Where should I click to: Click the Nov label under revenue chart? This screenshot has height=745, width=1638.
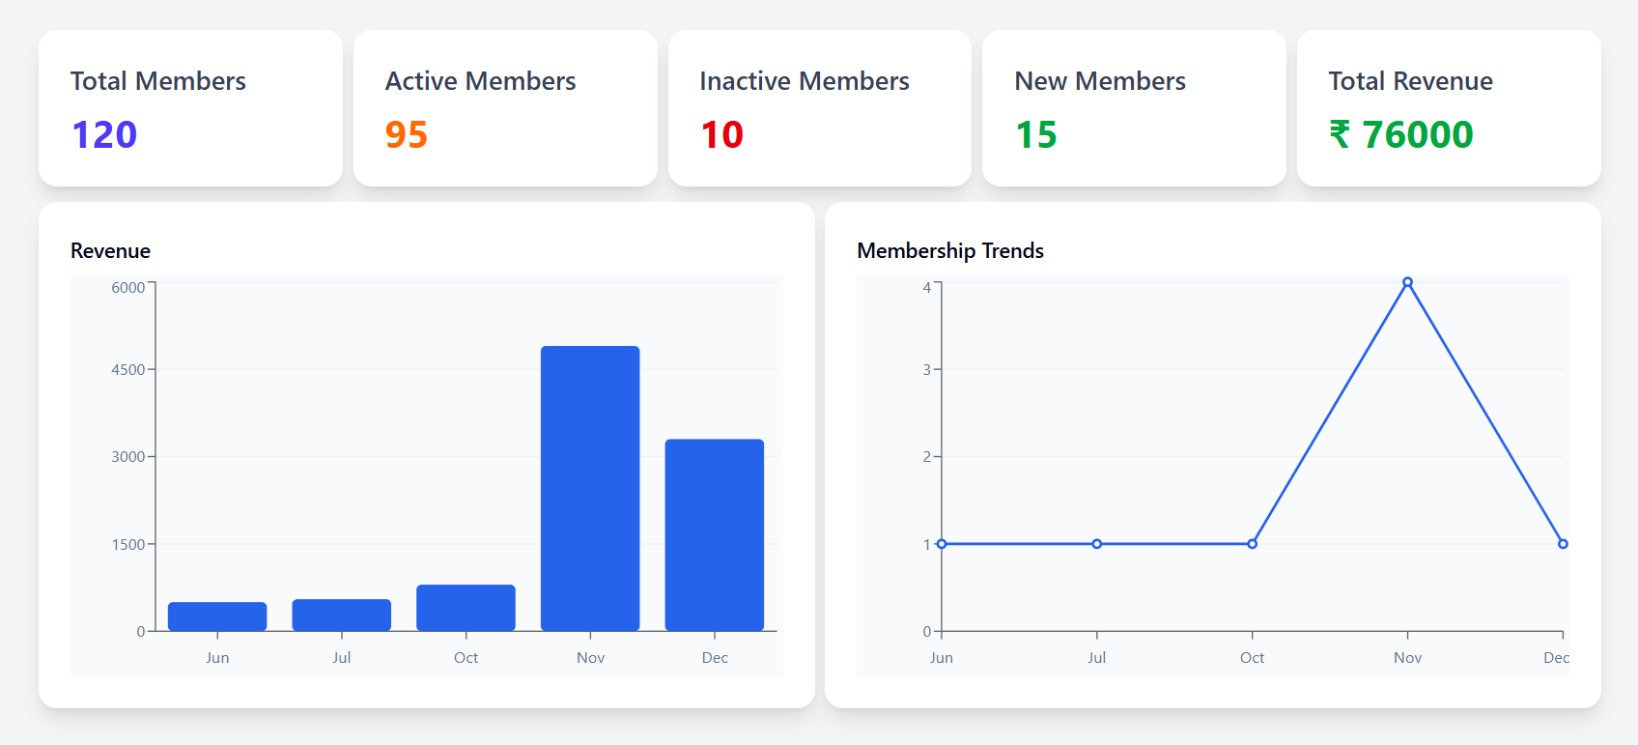(x=590, y=658)
